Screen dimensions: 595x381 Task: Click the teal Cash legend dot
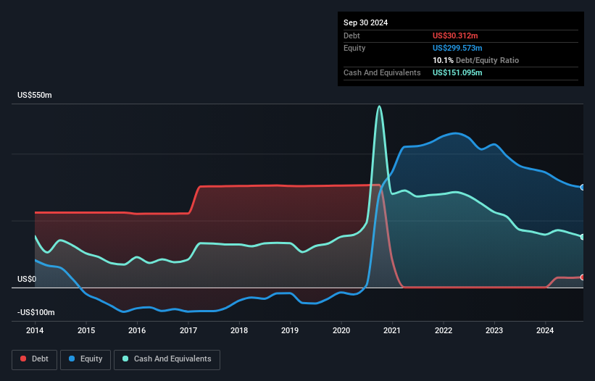pyautogui.click(x=125, y=359)
